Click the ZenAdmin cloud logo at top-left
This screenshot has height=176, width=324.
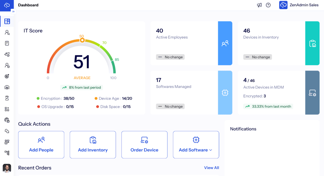click(7, 5)
